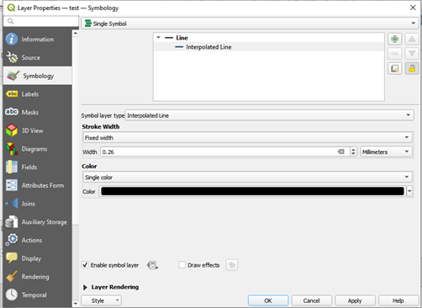Click the Actions gear icon
Viewport: 422px width, 308px height.
[12, 240]
